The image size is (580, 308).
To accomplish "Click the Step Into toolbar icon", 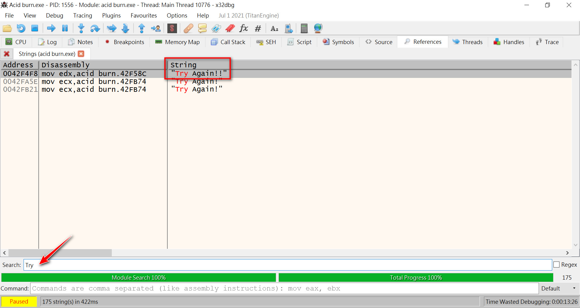I will (81, 28).
